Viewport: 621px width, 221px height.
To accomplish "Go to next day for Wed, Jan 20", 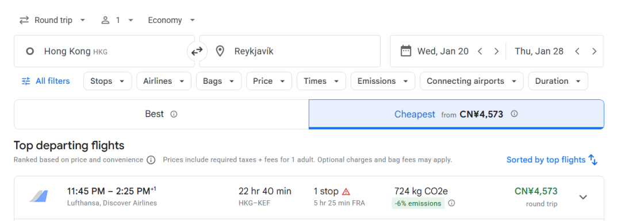I will 496,51.
